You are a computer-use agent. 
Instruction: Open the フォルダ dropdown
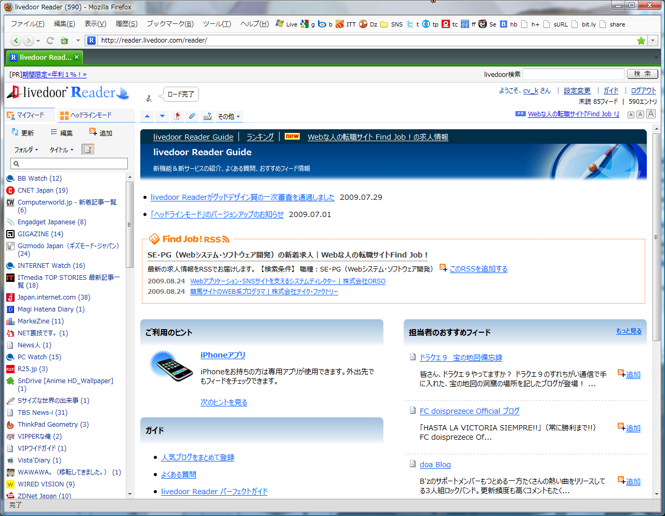click(x=26, y=150)
